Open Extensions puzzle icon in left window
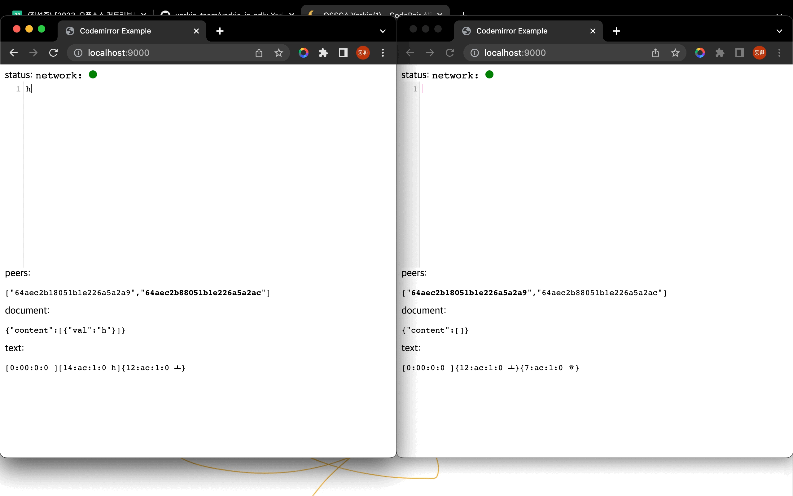 pyautogui.click(x=323, y=53)
